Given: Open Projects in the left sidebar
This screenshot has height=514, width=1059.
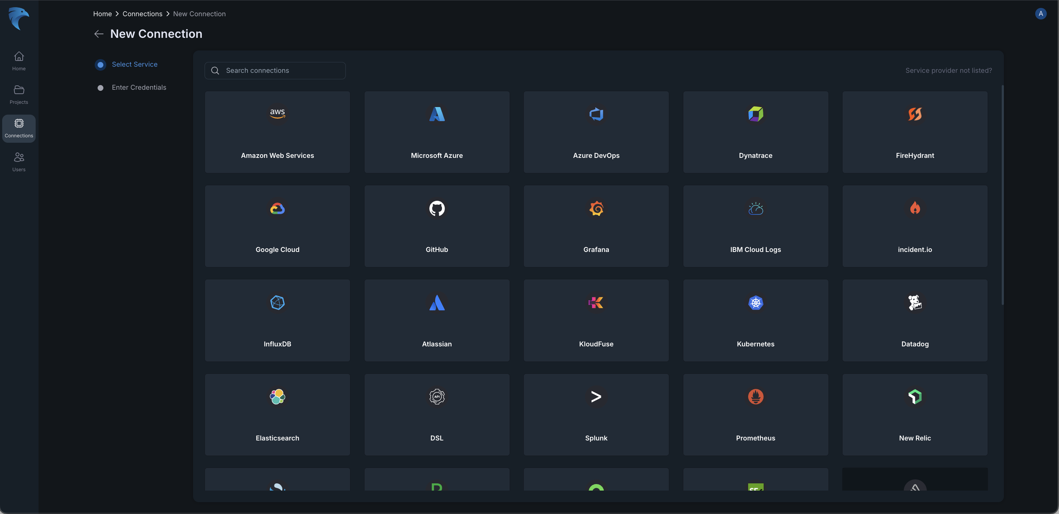Looking at the screenshot, I should 19,95.
